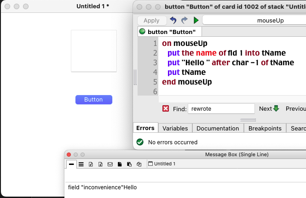The width and height of the screenshot is (306, 198).
Task: Click "end mouseUp" line in script
Action: coord(187,82)
